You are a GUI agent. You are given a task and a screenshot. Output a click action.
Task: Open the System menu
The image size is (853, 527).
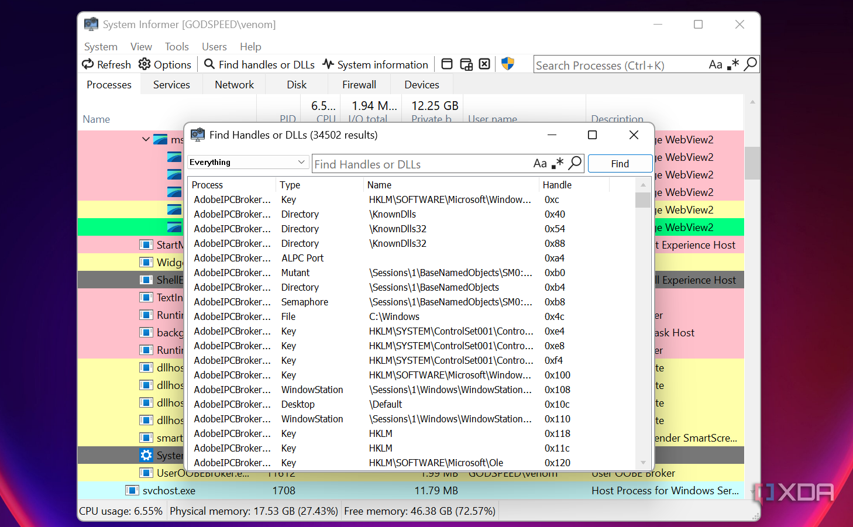(x=101, y=47)
